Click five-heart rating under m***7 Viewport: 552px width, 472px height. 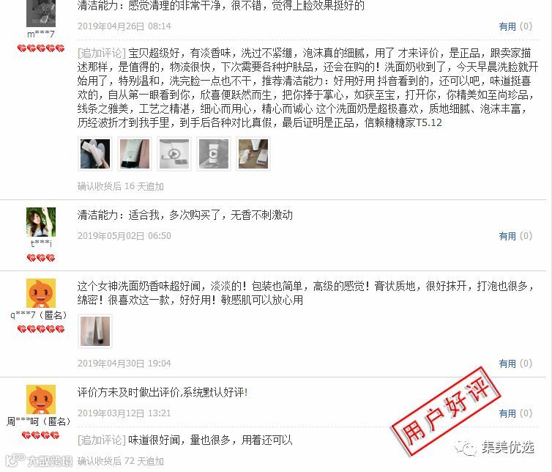tap(41, 48)
